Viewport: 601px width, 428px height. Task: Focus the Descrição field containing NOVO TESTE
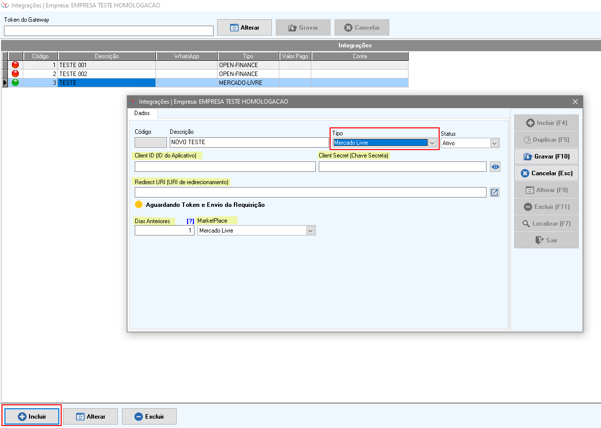point(249,142)
